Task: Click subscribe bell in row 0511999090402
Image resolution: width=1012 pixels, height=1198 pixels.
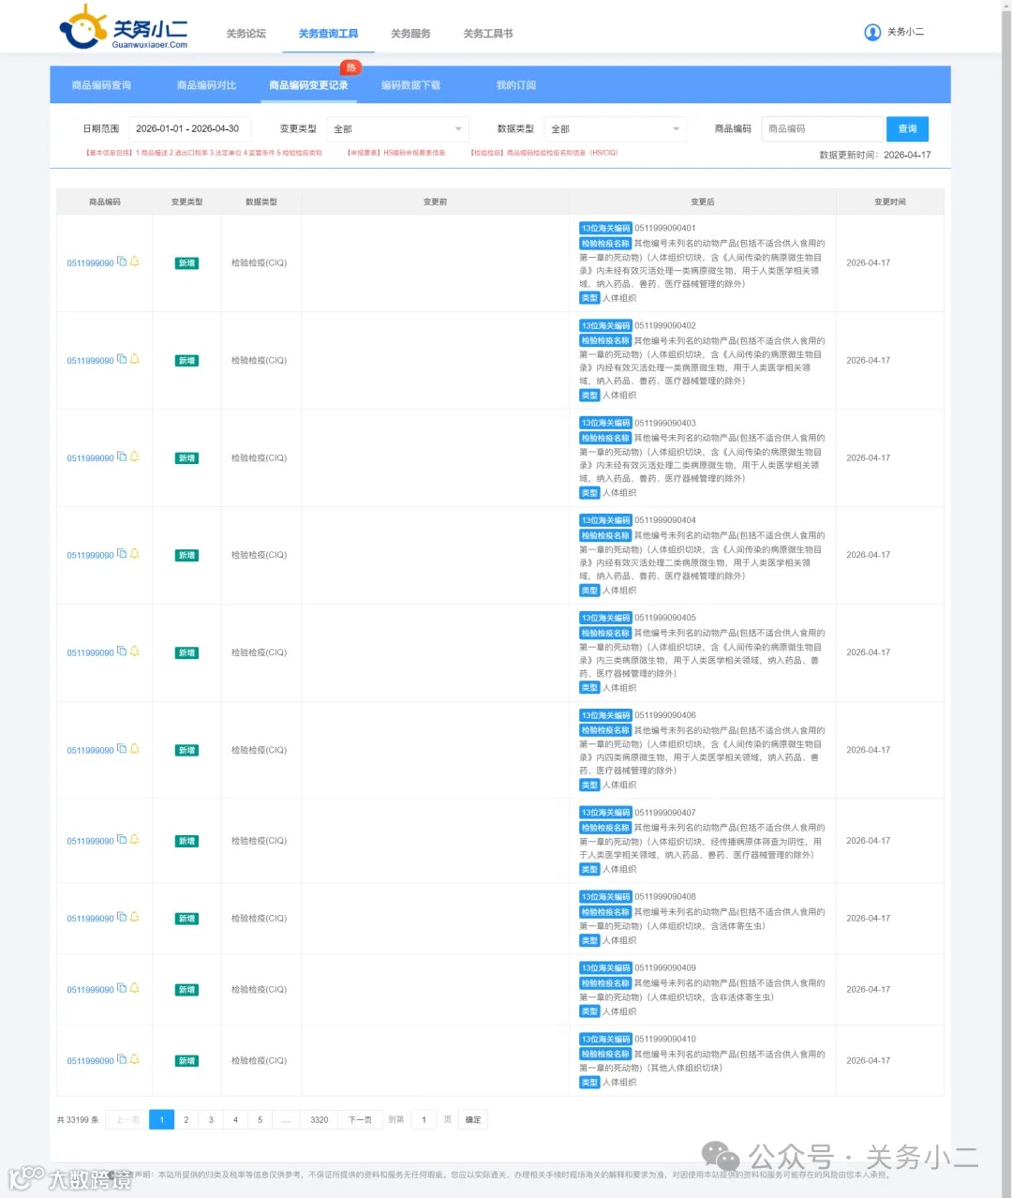Action: 134,359
